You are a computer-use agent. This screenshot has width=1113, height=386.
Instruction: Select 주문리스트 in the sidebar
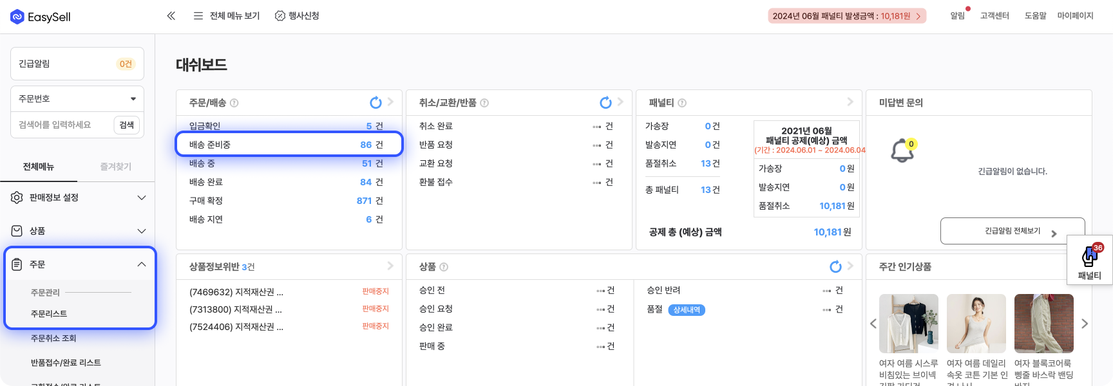point(49,314)
